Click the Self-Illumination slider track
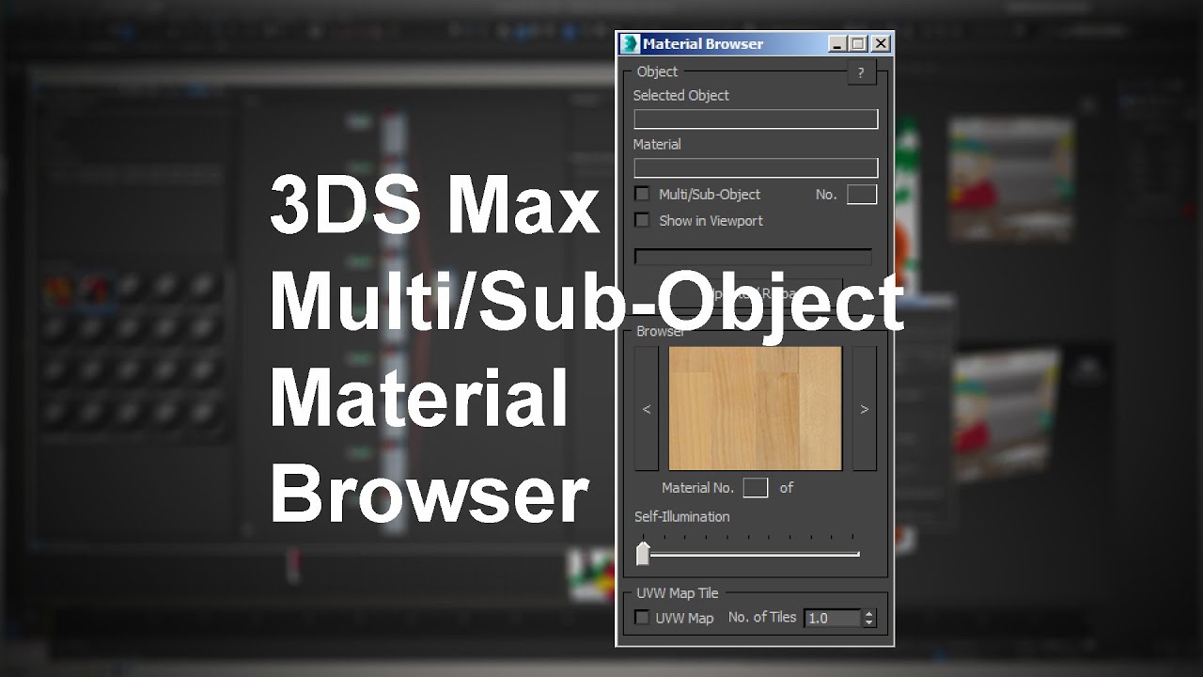The width and height of the screenshot is (1203, 677). click(755, 555)
